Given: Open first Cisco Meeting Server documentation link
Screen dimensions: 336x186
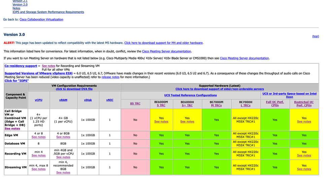Looking at the screenshot, I should click(x=167, y=51).
